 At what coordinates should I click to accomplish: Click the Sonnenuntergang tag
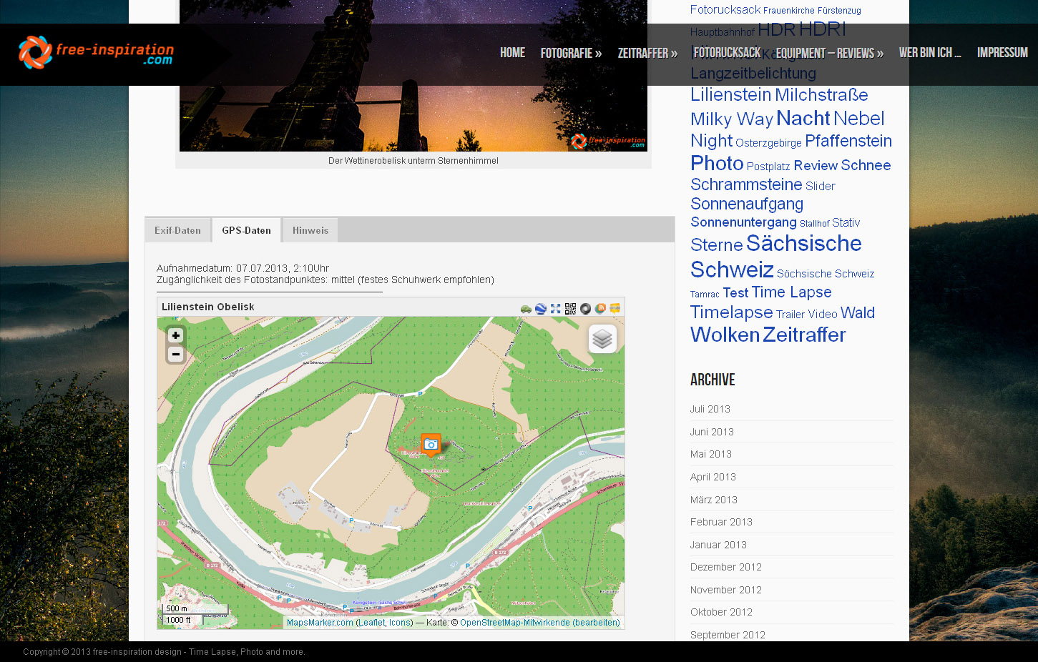[x=743, y=222]
